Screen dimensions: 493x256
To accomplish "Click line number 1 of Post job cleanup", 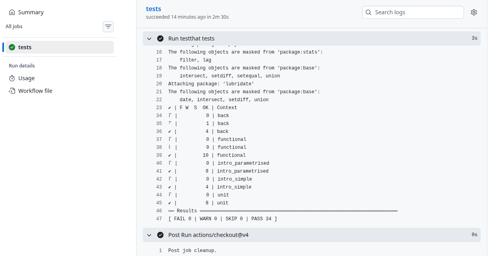I will [160, 250].
